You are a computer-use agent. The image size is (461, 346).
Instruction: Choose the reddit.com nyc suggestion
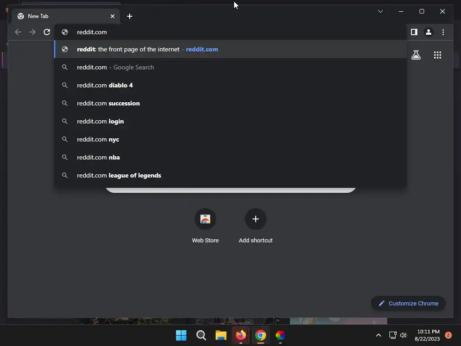(x=230, y=139)
